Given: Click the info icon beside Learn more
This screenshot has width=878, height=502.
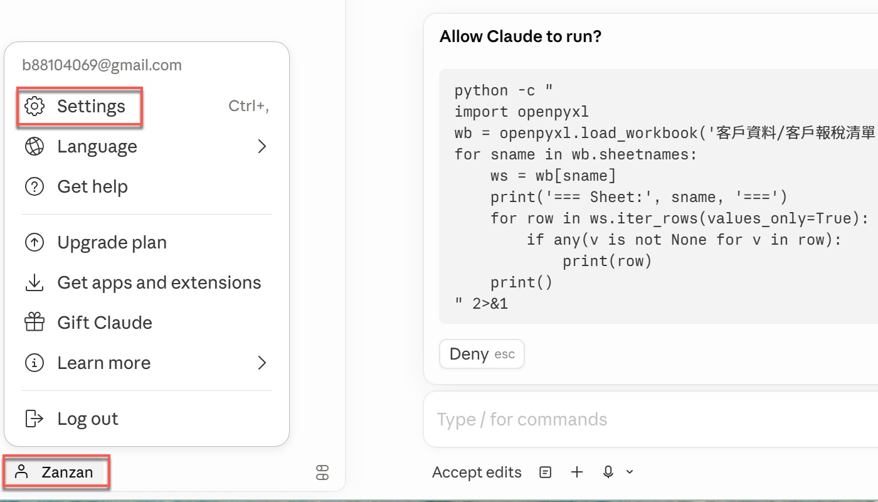Looking at the screenshot, I should pyautogui.click(x=35, y=363).
